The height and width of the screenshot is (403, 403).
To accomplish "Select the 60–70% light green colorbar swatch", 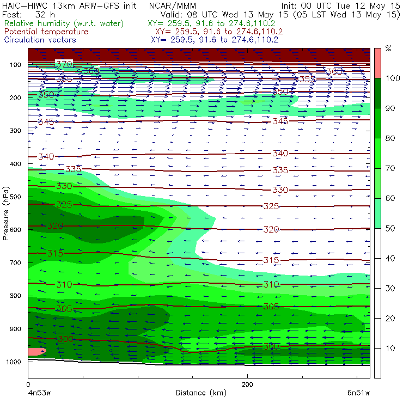I will (377, 183).
